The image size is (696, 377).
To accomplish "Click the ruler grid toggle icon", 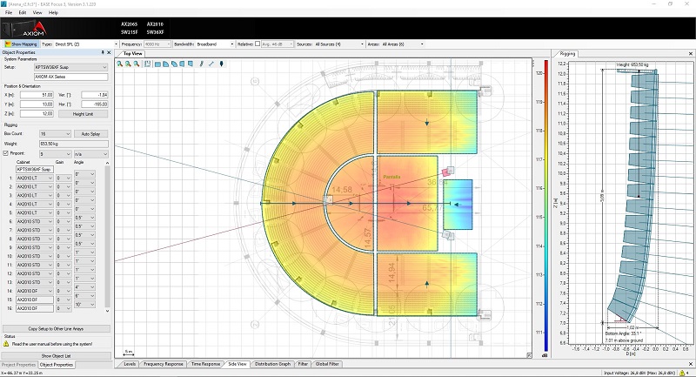I will [147, 64].
